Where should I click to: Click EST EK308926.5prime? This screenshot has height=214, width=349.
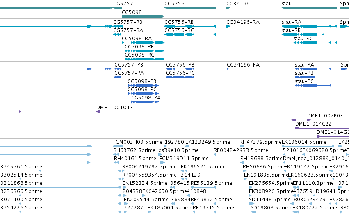(x=271, y=192)
